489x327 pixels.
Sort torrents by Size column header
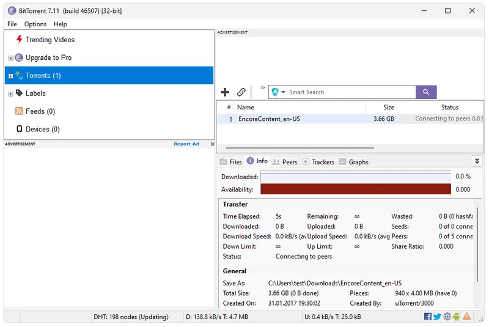(x=381, y=107)
